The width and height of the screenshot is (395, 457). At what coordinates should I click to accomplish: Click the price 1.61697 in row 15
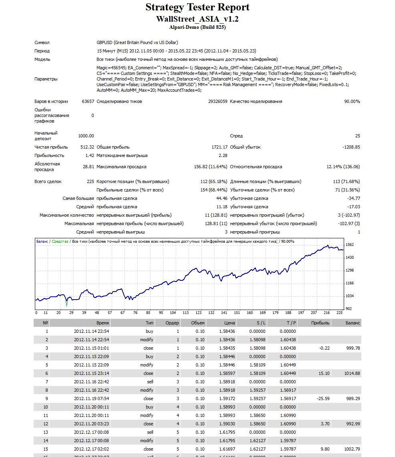227,449
